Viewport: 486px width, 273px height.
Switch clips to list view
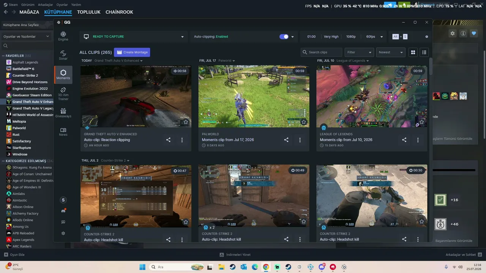pos(424,52)
